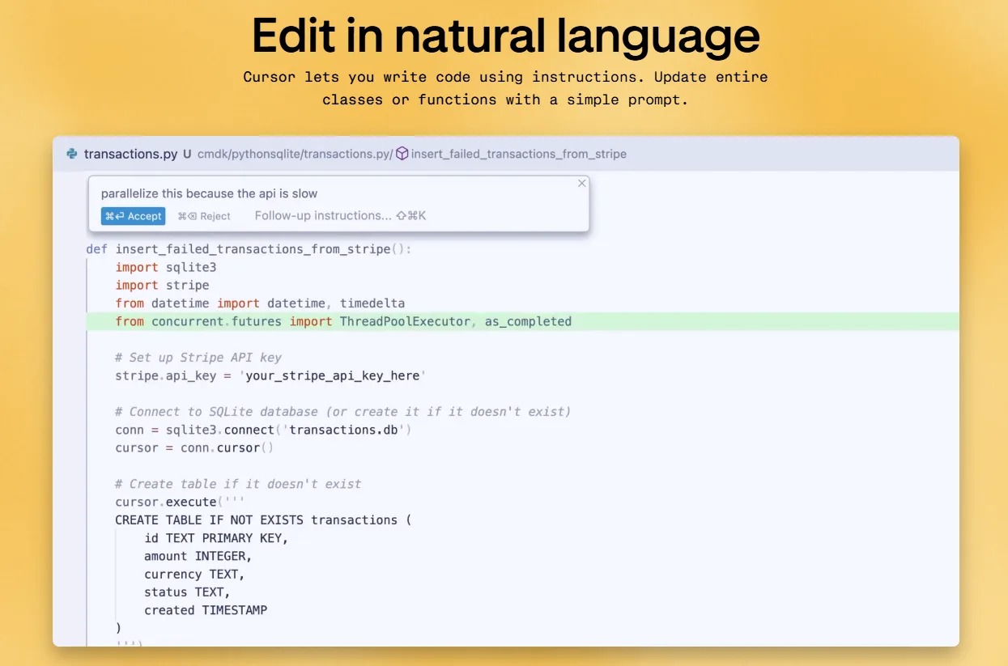Click the 'Edit in natural language' heading
Viewport: 1008px width, 666px height.
click(x=505, y=36)
